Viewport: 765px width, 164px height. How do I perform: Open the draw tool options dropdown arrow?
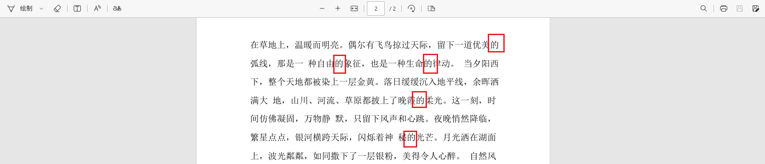click(41, 8)
